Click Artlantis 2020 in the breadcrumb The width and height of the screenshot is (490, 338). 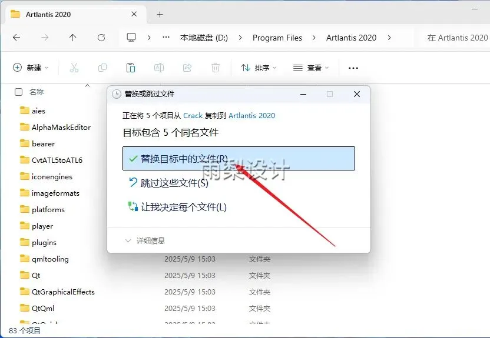point(351,38)
